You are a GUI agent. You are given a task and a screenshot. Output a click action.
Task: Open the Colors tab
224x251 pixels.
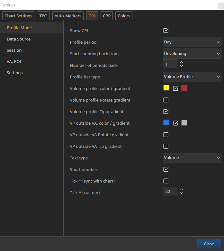click(124, 16)
